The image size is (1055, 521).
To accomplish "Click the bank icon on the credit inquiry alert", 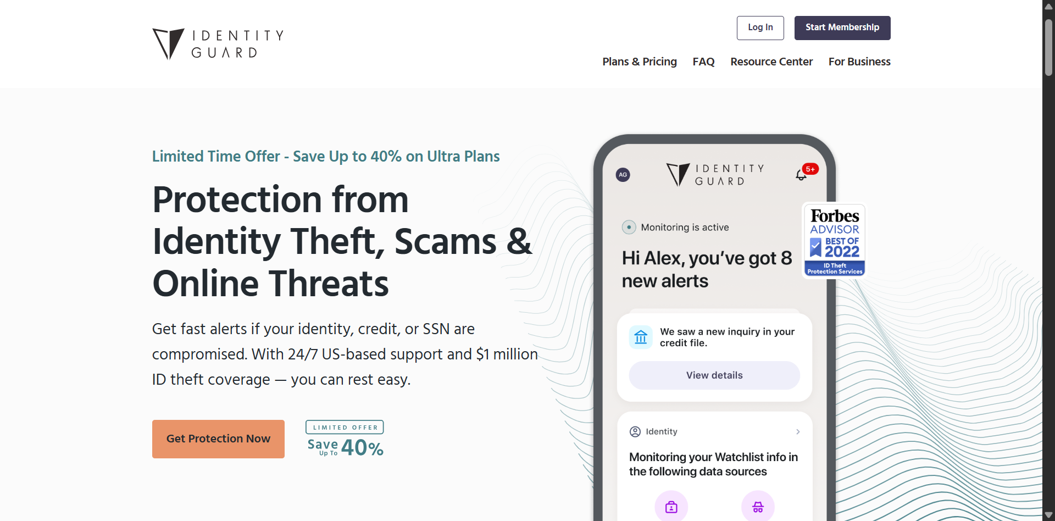I will 640,337.
